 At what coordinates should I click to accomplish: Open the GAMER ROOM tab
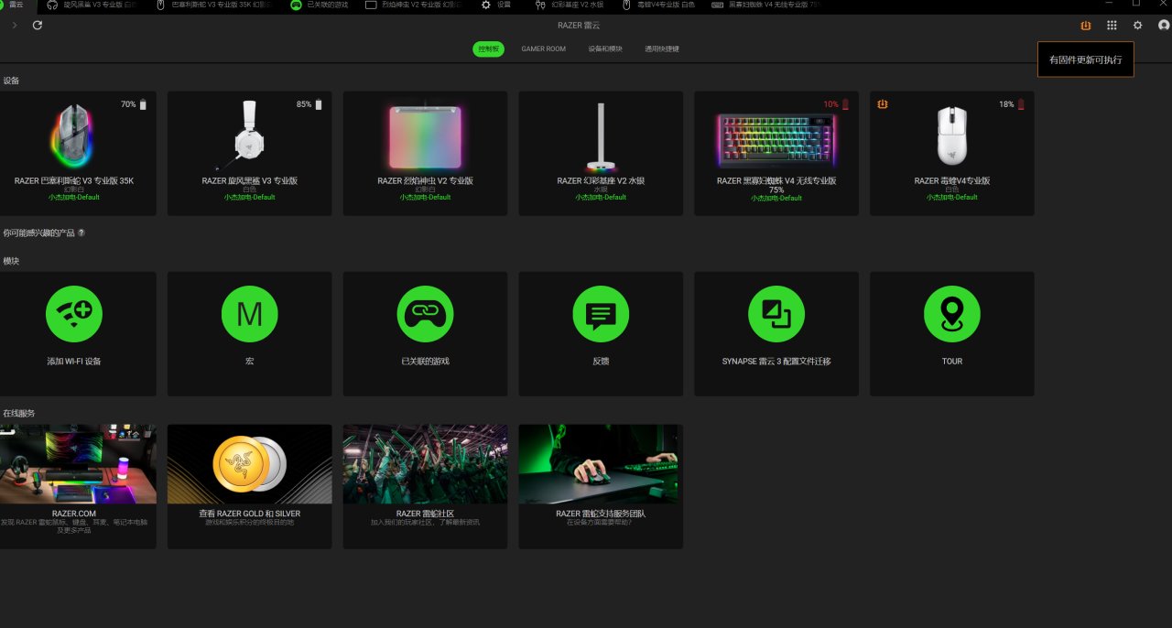tap(544, 49)
